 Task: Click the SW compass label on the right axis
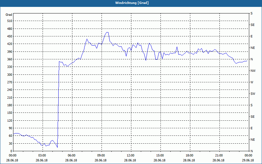pyautogui.click(x=253, y=94)
